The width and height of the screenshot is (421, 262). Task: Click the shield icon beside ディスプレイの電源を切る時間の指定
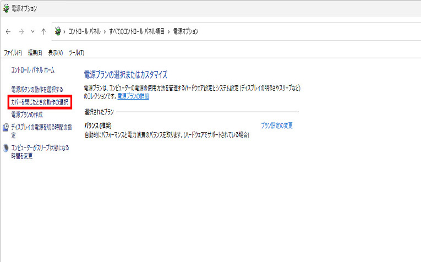point(6,127)
